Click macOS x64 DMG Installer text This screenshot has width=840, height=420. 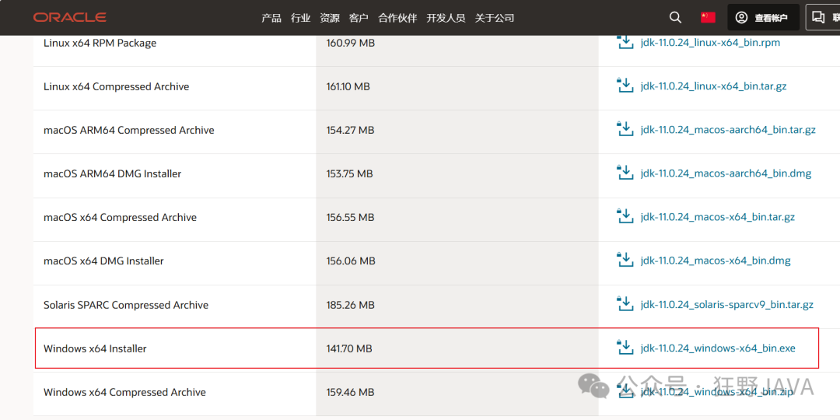(x=103, y=261)
